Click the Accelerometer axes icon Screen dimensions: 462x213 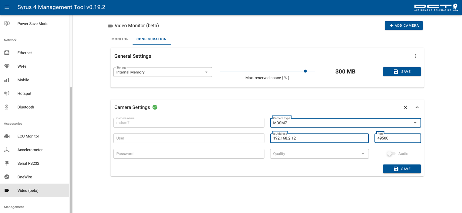7,150
